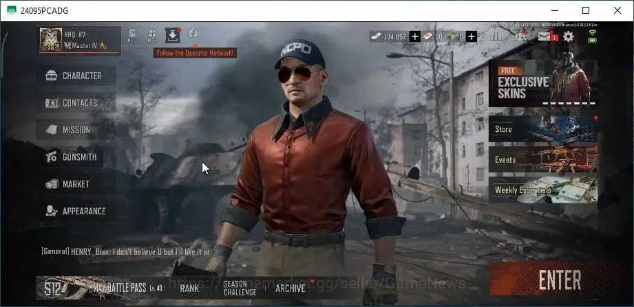The height and width of the screenshot is (307, 634).
Task: Open the GUNSMITH menu
Action: (x=76, y=157)
